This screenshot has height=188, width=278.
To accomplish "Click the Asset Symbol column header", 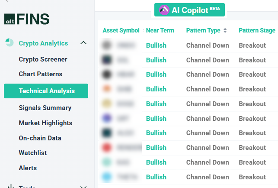I will tap(121, 30).
